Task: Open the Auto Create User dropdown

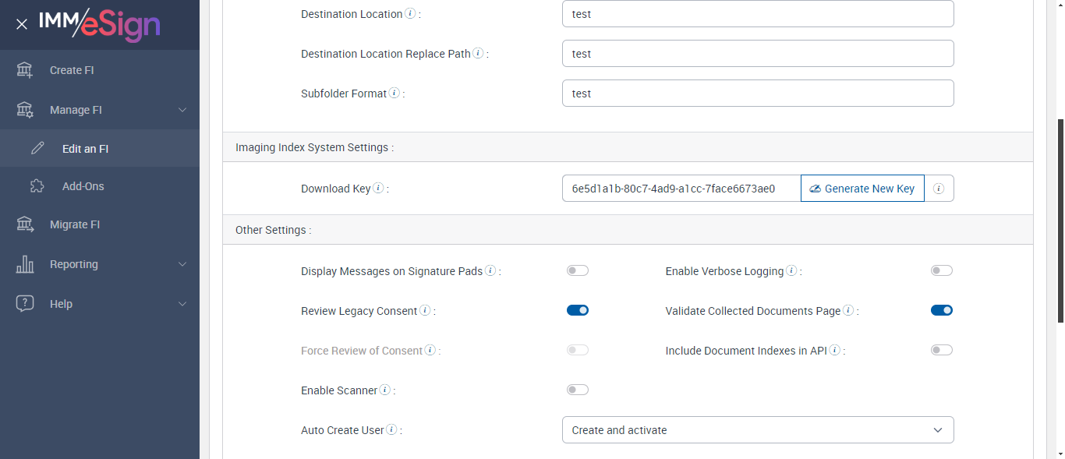Action: tap(757, 430)
